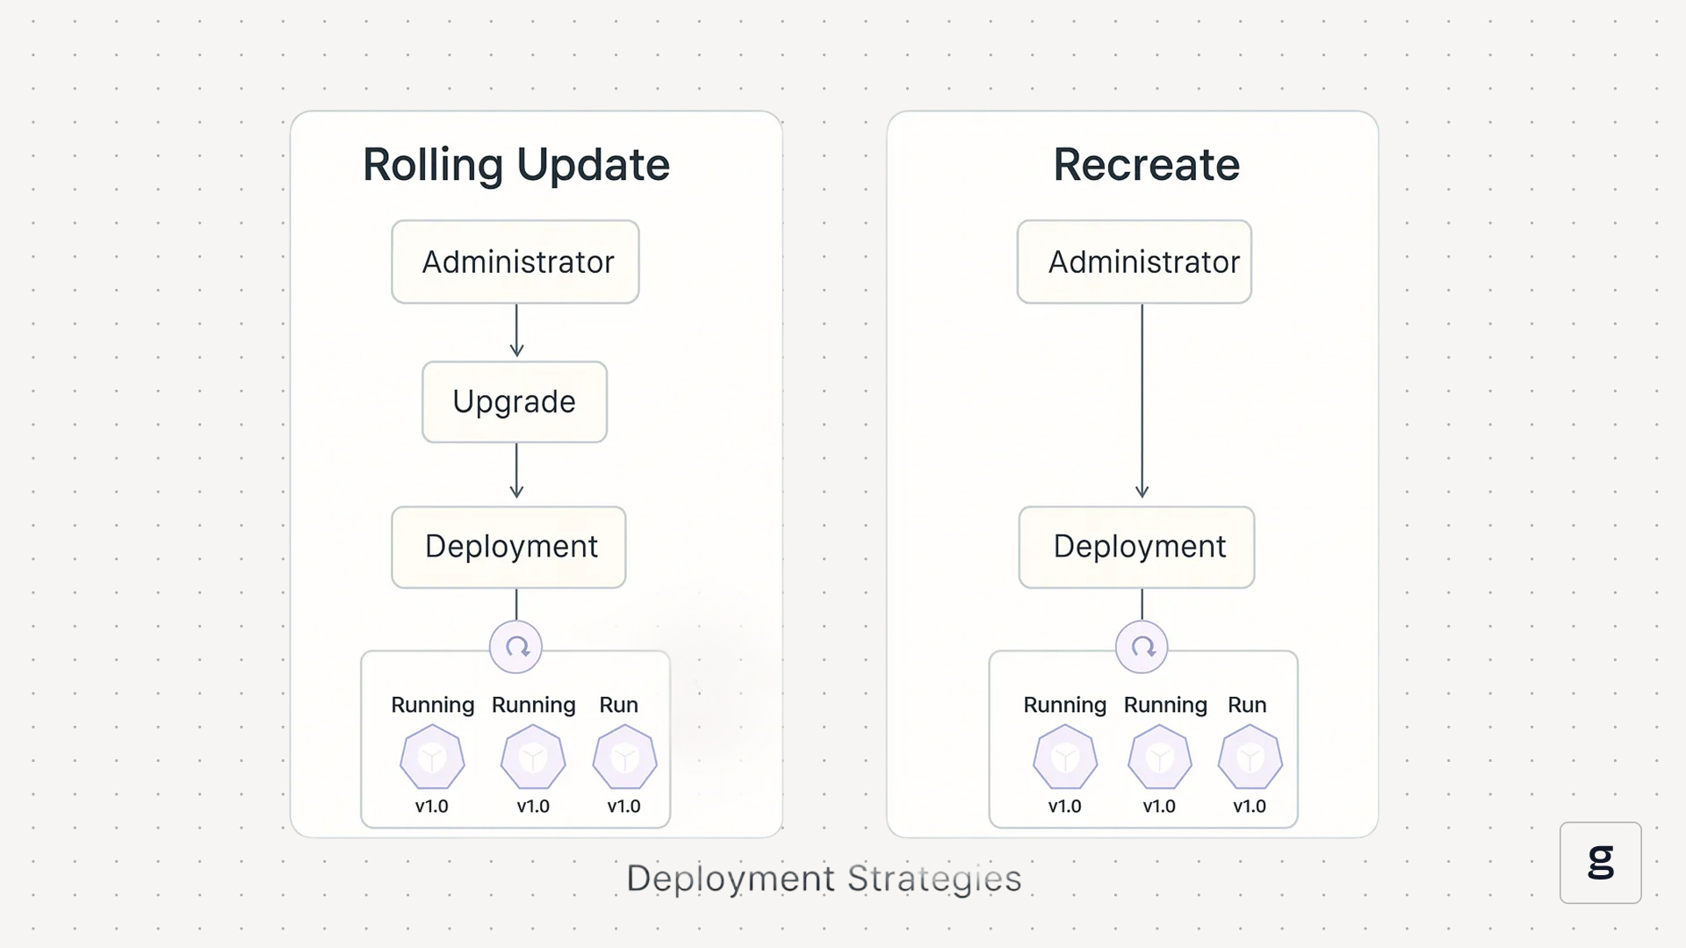
Task: Click first Running label in Recreate pods
Action: click(x=1064, y=705)
